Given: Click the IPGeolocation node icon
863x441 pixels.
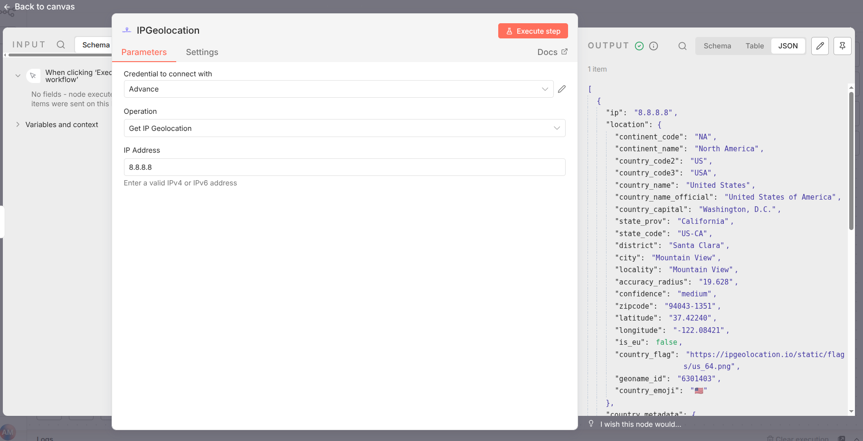Looking at the screenshot, I should pyautogui.click(x=127, y=30).
